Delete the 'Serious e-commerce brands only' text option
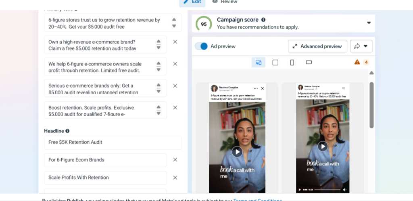The height and width of the screenshot is (201, 413). tap(175, 86)
